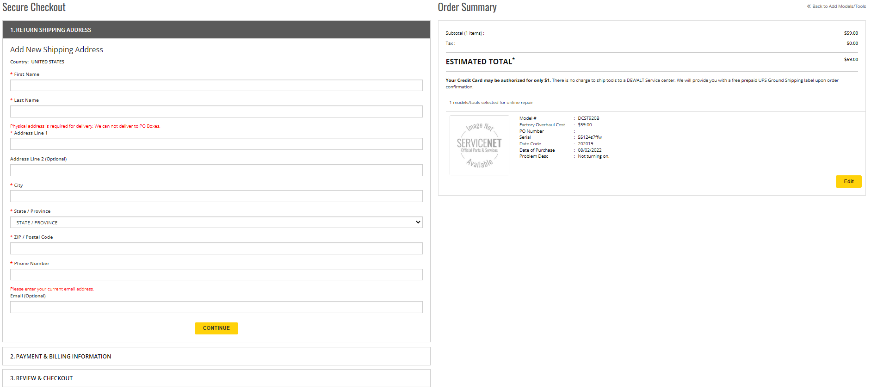Select the City input field
This screenshot has width=871, height=389.
point(216,196)
